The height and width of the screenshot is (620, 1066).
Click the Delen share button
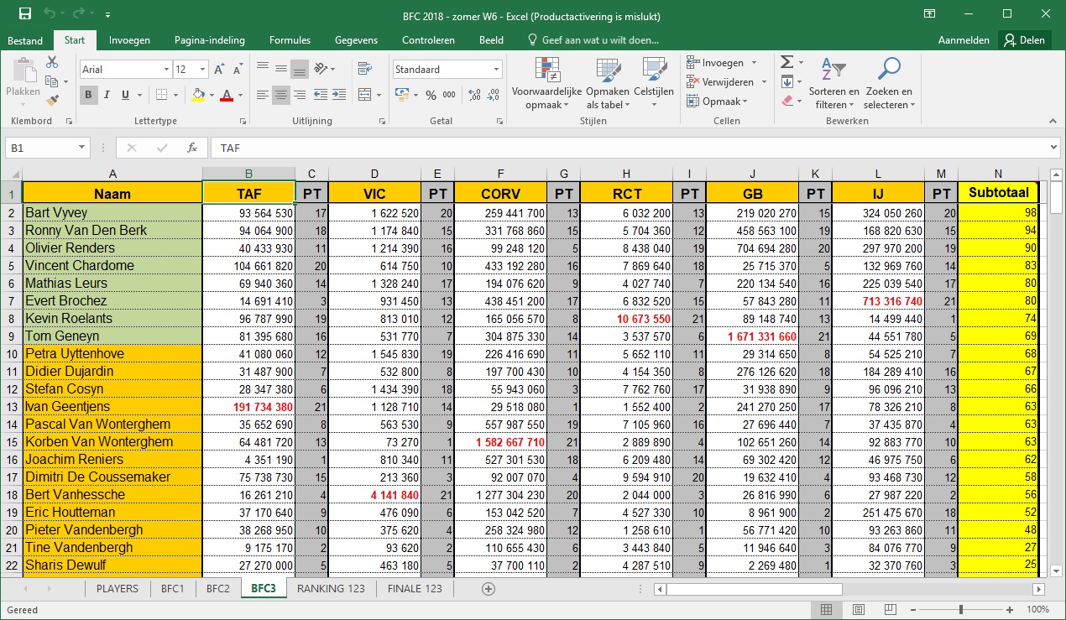(1024, 40)
